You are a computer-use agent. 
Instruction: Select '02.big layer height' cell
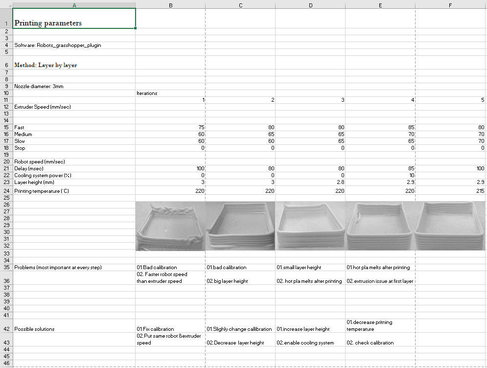(240, 277)
